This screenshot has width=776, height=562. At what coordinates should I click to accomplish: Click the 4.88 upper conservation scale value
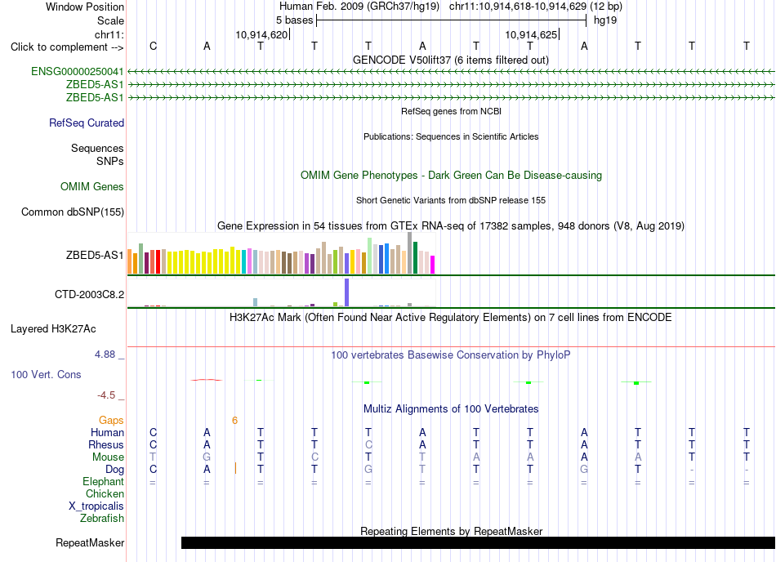(x=105, y=355)
